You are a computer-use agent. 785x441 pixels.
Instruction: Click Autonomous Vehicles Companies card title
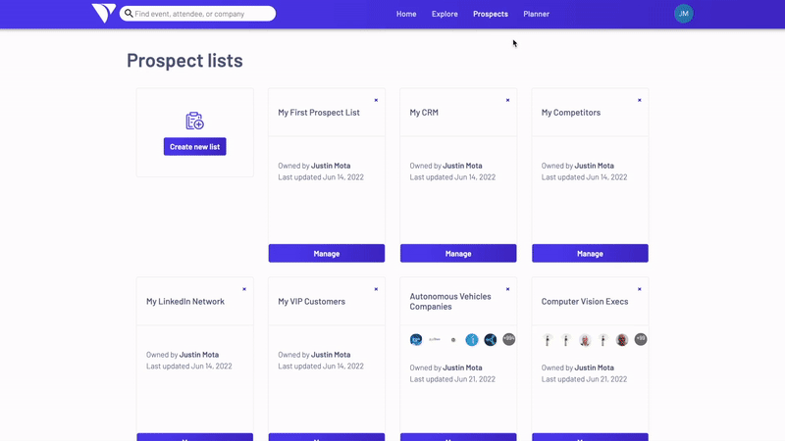coord(450,302)
